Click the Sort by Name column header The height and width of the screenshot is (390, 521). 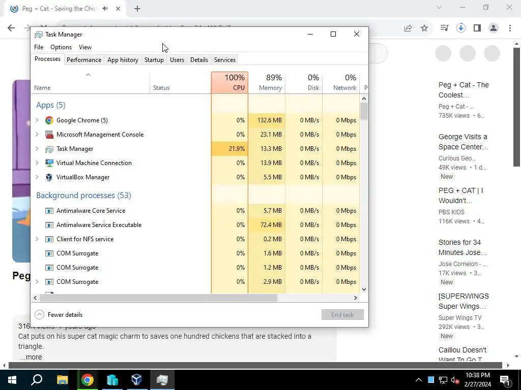[x=91, y=83]
